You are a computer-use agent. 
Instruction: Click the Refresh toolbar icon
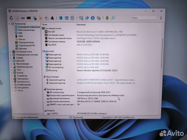[11, 18]
